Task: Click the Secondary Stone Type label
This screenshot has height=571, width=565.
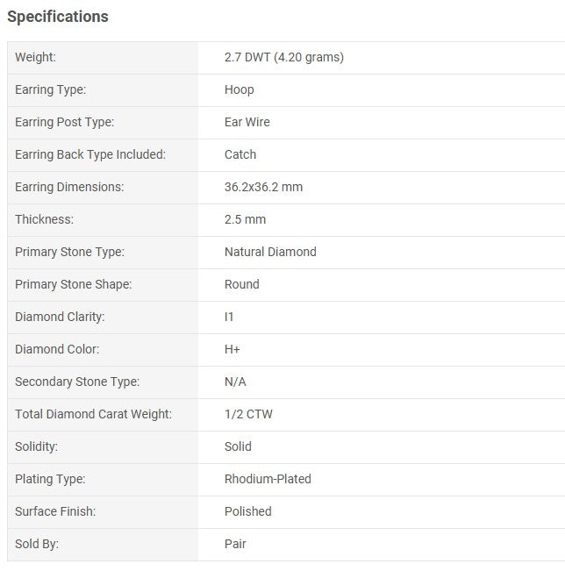Action: tap(77, 382)
